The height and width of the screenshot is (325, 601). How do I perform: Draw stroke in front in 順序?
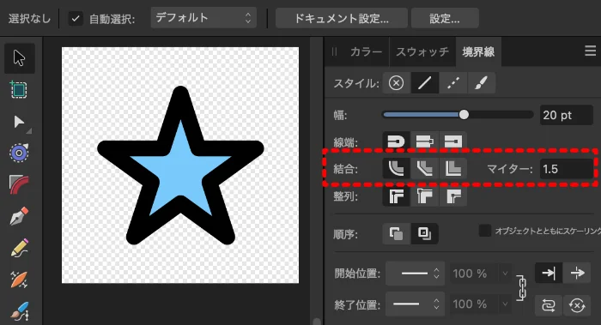pos(424,233)
